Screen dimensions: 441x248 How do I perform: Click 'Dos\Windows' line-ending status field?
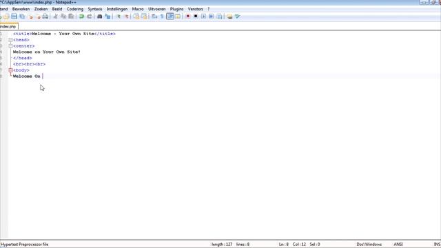point(369,245)
